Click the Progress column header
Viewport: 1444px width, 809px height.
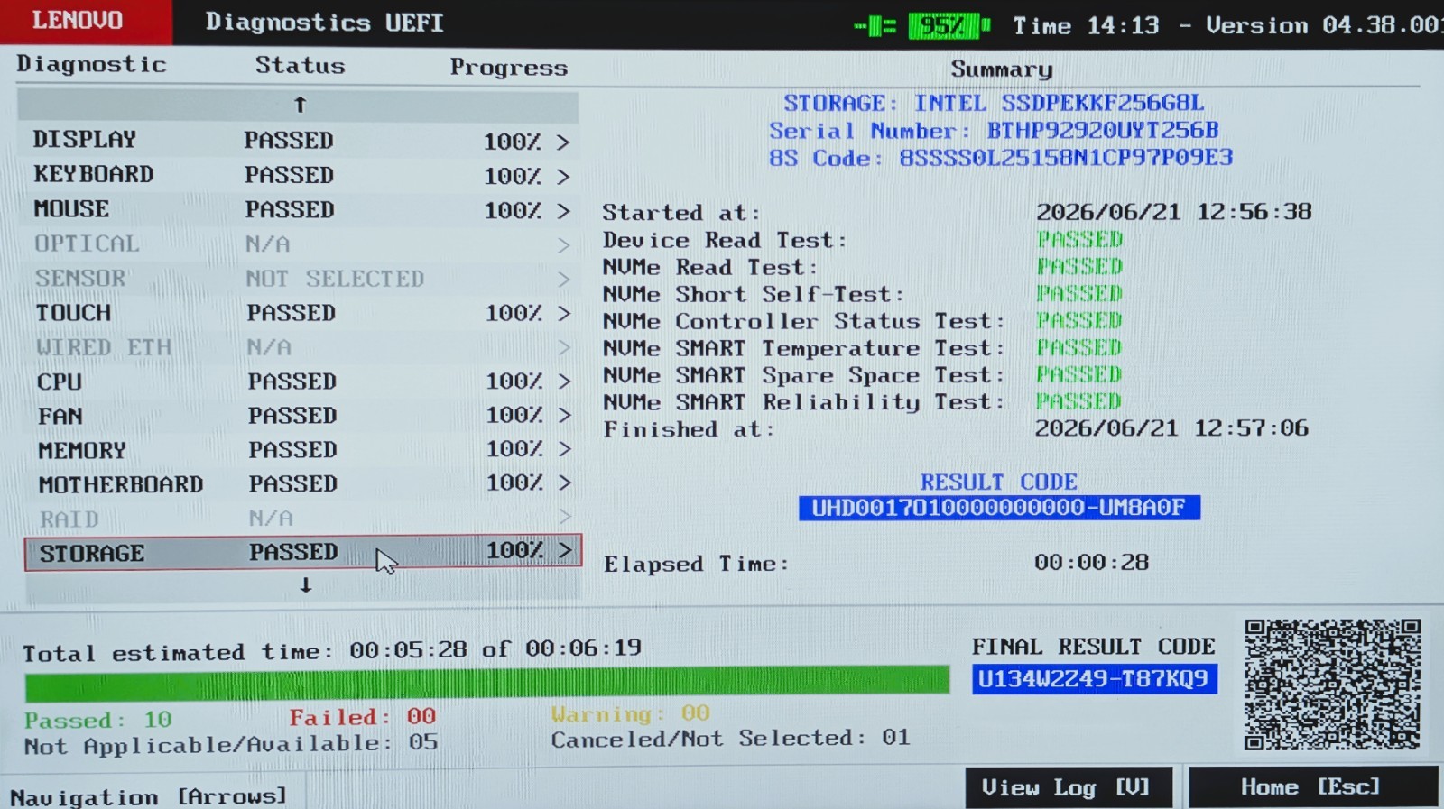(509, 68)
